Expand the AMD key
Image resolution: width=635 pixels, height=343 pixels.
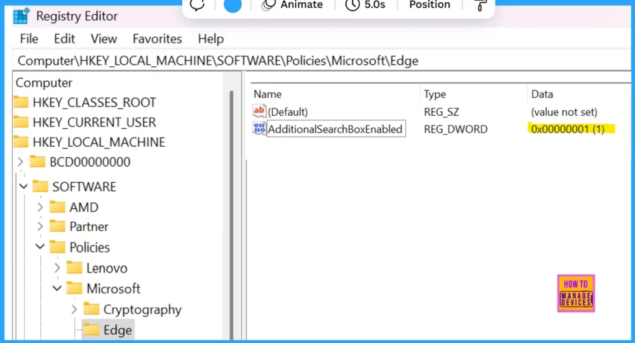pos(40,207)
